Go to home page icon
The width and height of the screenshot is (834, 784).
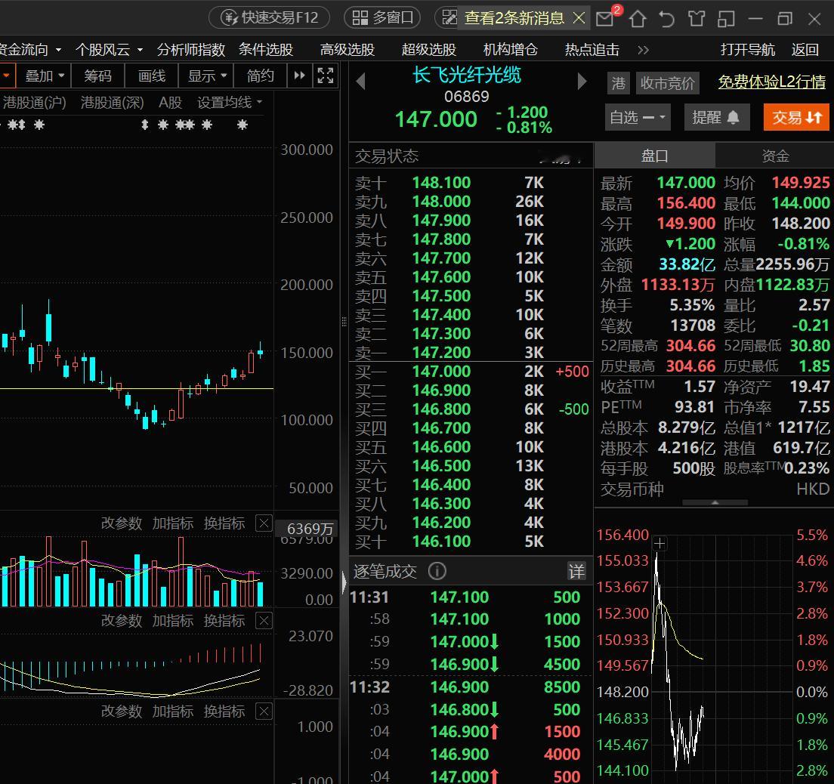pyautogui.click(x=638, y=19)
